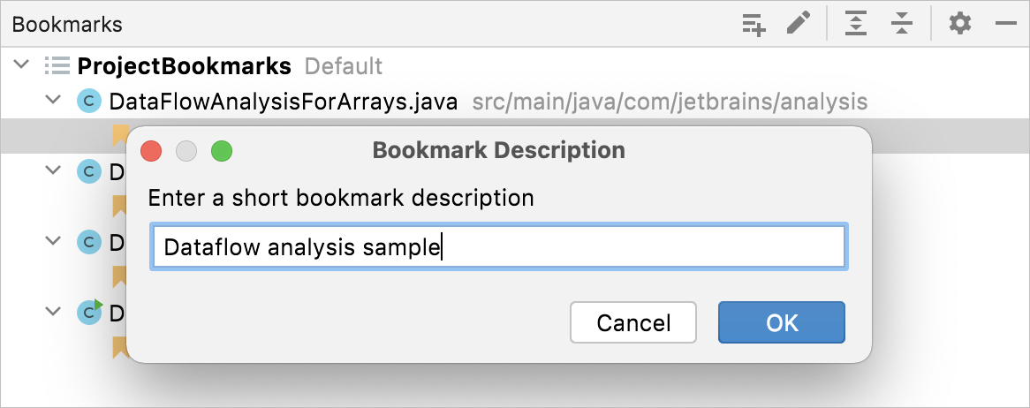Click the Collapse All icon

tap(901, 25)
